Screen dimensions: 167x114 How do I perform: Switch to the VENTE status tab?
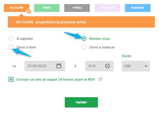(x=47, y=8)
